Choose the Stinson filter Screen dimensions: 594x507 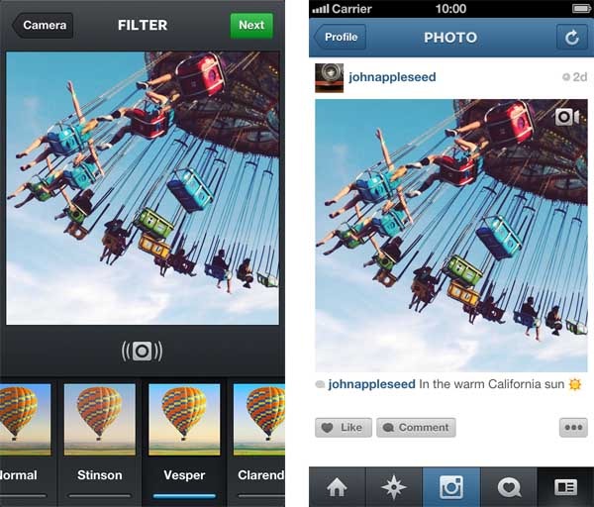(100, 420)
